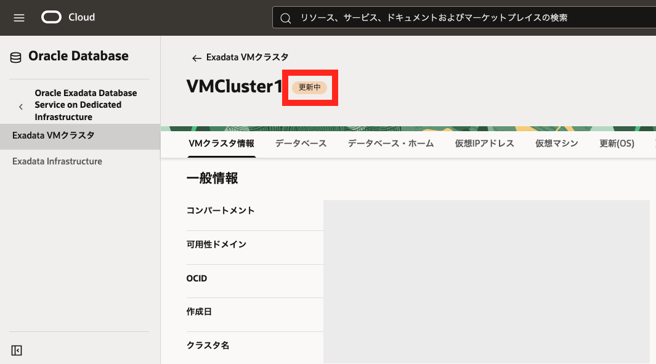
Task: Click the 更新中 status badge
Action: point(309,87)
